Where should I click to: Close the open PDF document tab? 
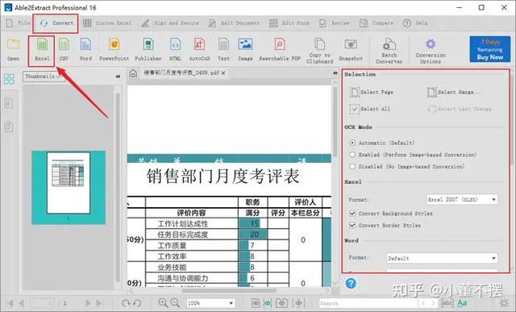[x=223, y=73]
